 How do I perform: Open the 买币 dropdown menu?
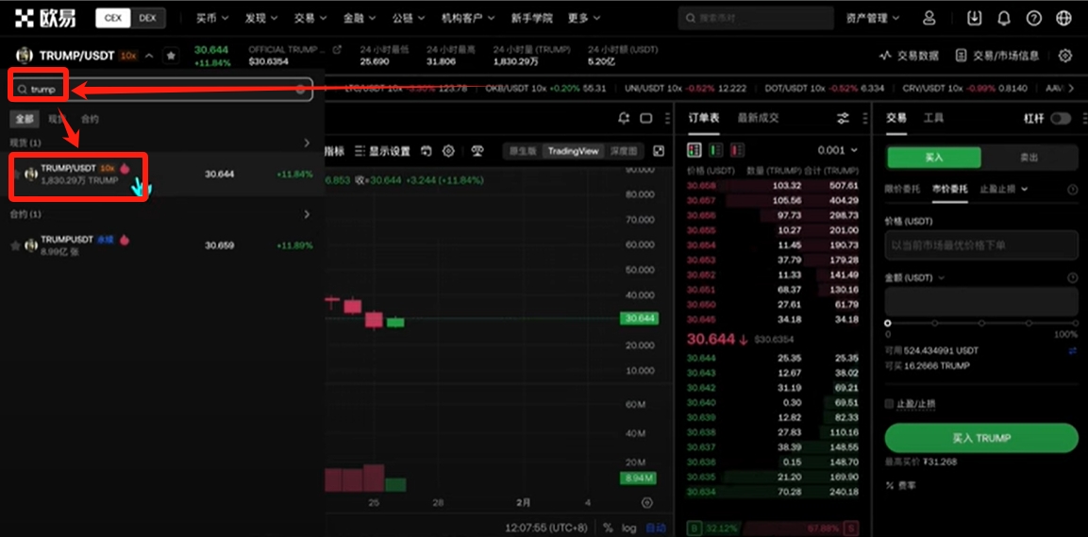pyautogui.click(x=212, y=18)
